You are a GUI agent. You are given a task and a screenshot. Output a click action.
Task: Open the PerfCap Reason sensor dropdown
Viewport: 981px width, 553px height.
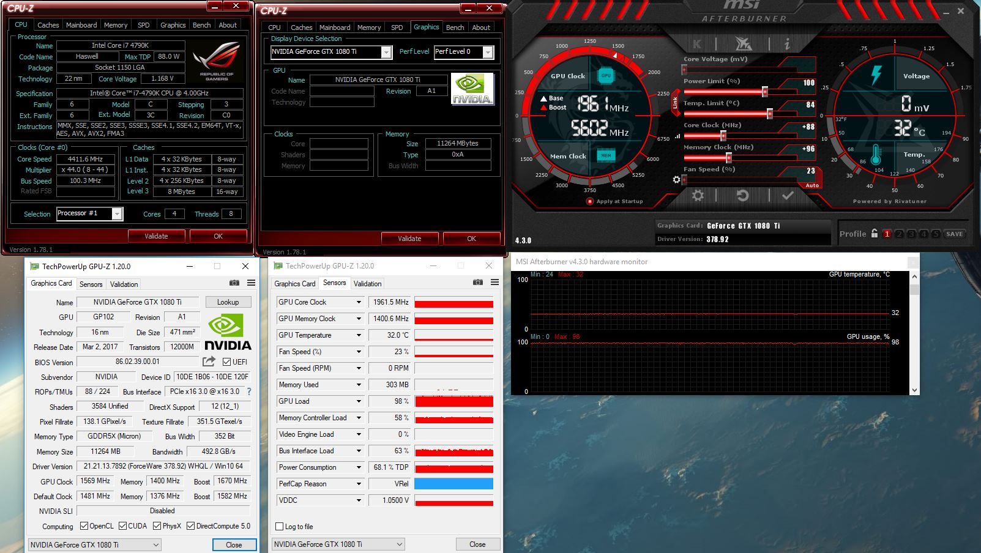tap(359, 484)
